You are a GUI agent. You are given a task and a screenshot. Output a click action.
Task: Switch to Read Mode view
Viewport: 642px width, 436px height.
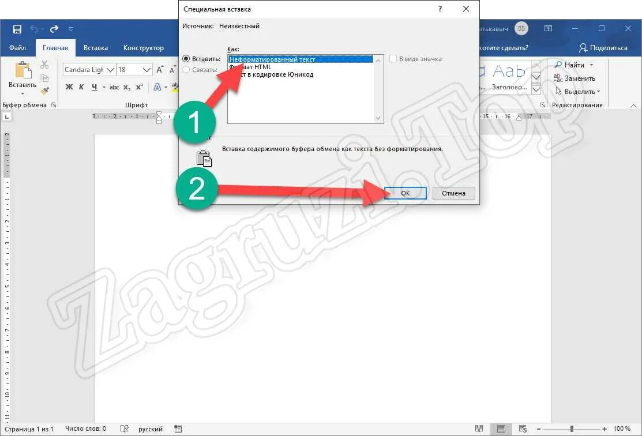[479, 429]
